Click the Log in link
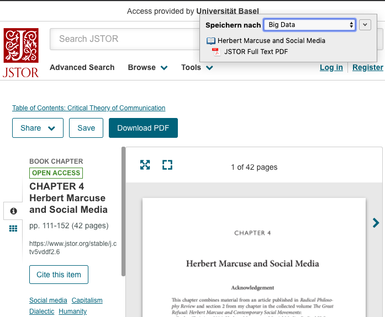The height and width of the screenshot is (317, 385). point(331,67)
